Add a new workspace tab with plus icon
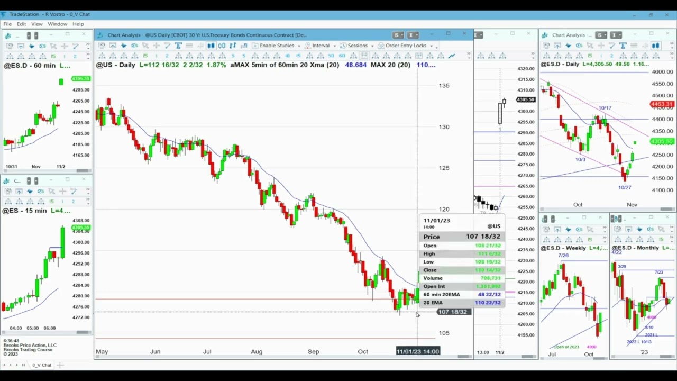The image size is (677, 381). click(x=60, y=365)
